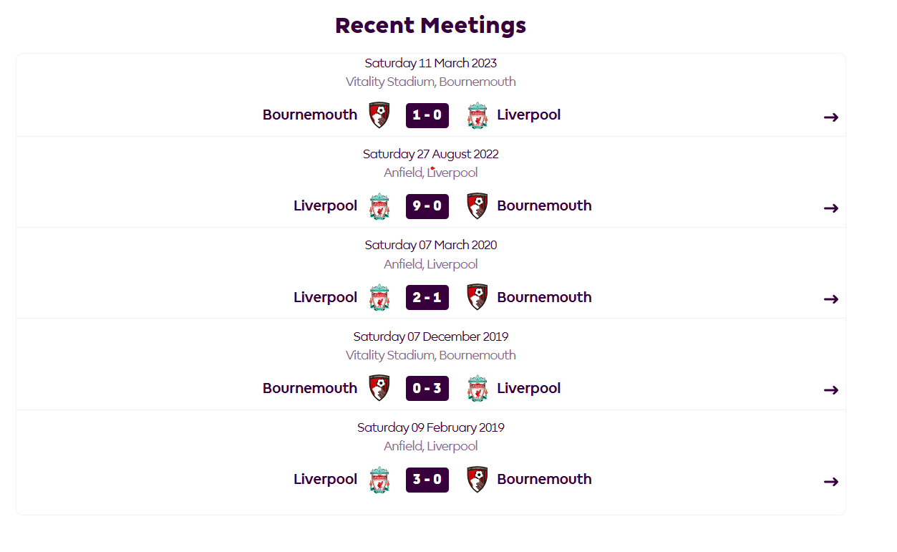Open arrow for 11 March 2023 match
This screenshot has width=897, height=552.
point(830,117)
